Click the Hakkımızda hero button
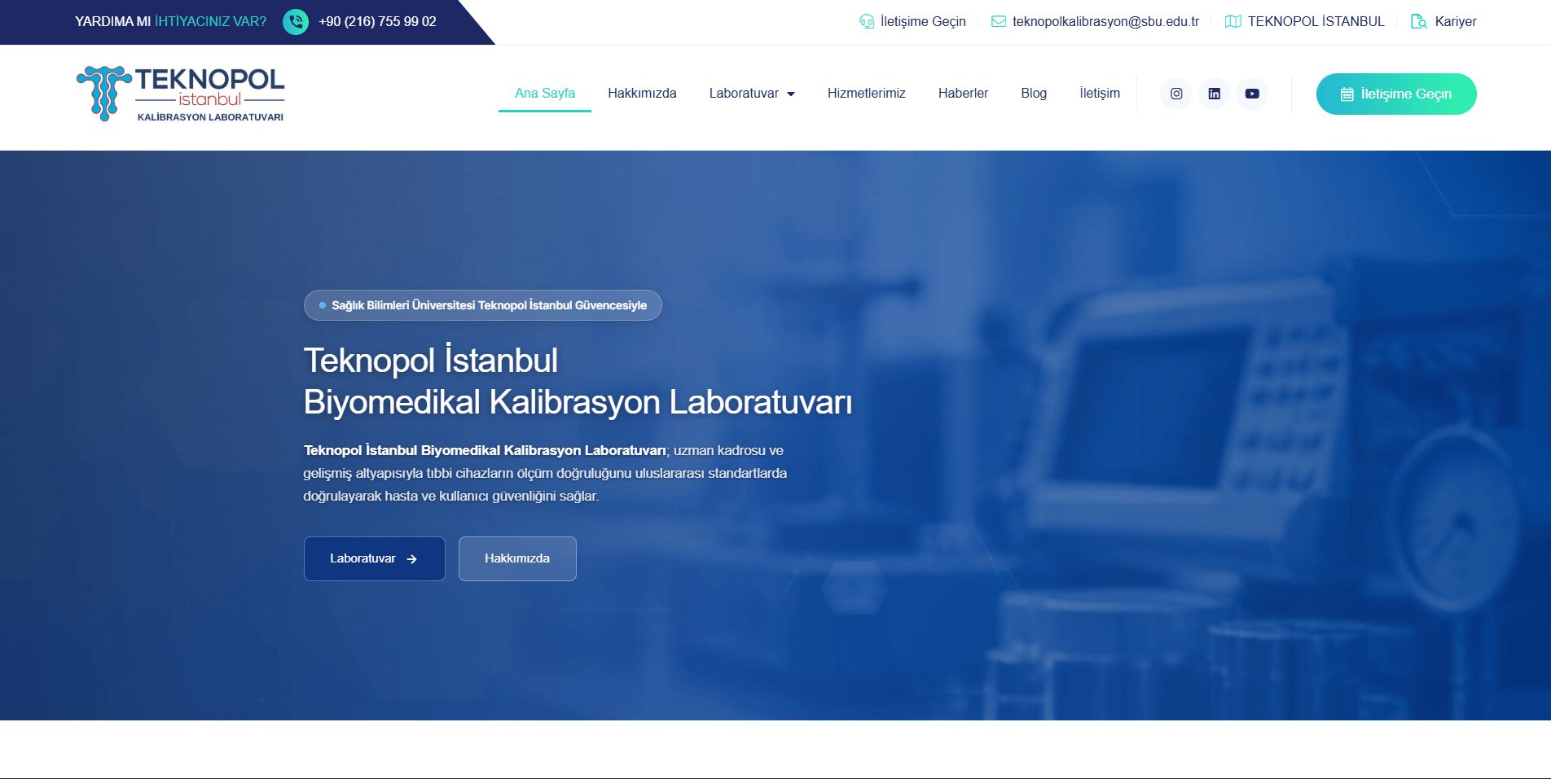The height and width of the screenshot is (779, 1551). (517, 558)
